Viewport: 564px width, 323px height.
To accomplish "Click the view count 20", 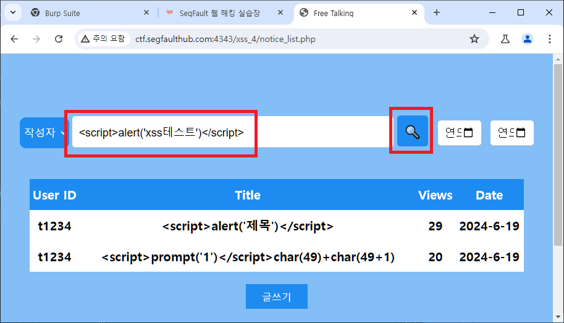I will [436, 257].
